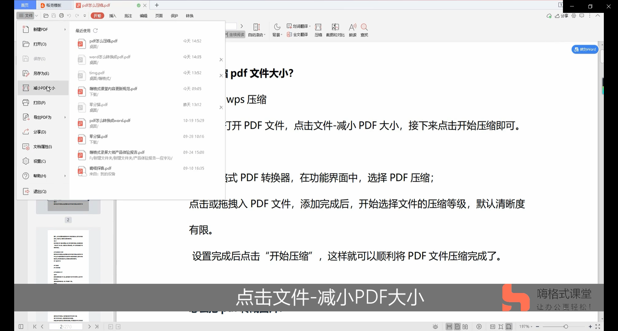Click the fullscreen icon in the status bar
618x331 pixels.
point(598,327)
